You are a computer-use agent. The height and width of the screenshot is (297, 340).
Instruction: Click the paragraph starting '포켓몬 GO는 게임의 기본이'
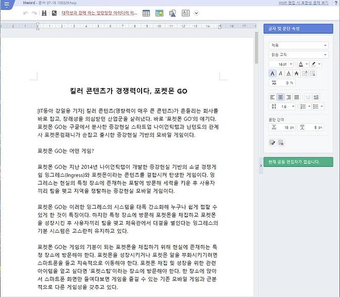tap(127, 267)
